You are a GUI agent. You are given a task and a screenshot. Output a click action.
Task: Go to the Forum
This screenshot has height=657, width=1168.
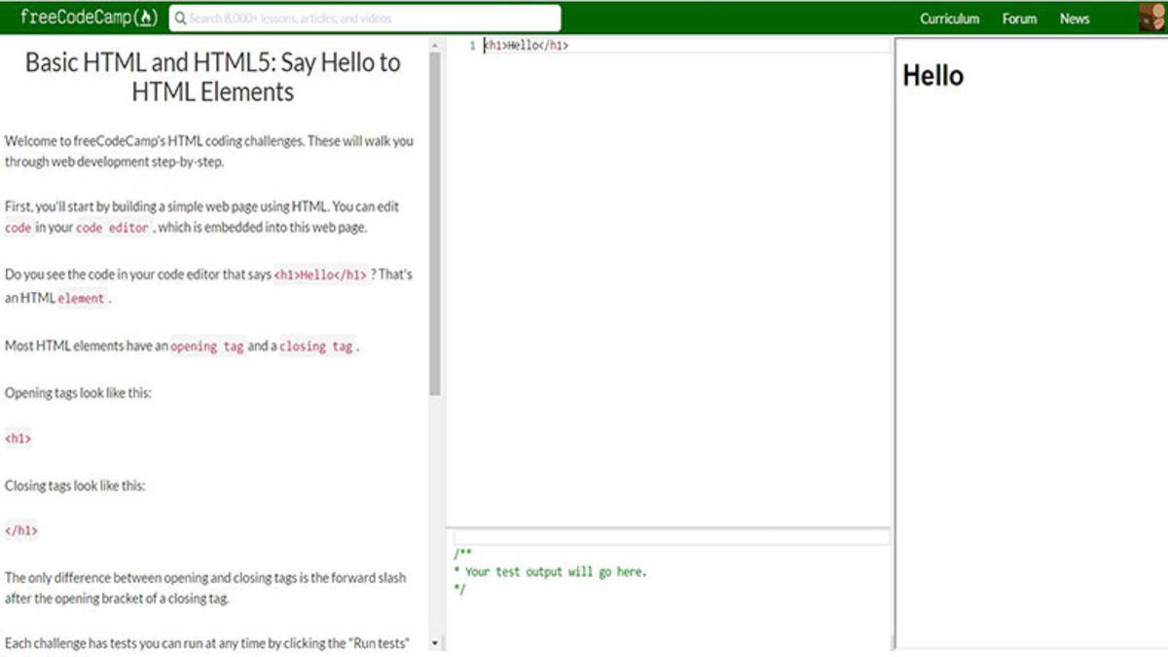pyautogui.click(x=1019, y=18)
